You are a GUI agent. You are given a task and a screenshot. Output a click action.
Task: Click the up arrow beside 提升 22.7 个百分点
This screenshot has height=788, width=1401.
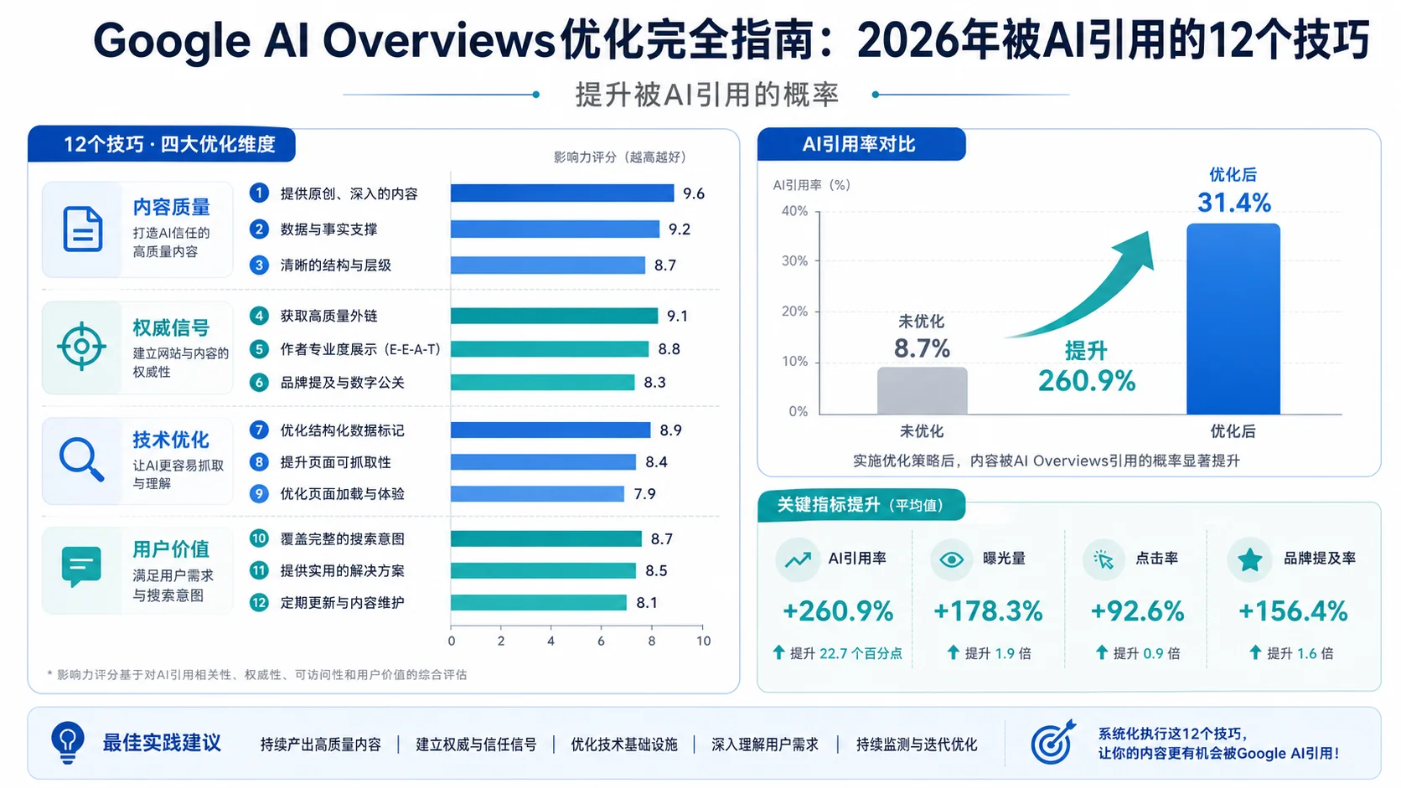[778, 652]
